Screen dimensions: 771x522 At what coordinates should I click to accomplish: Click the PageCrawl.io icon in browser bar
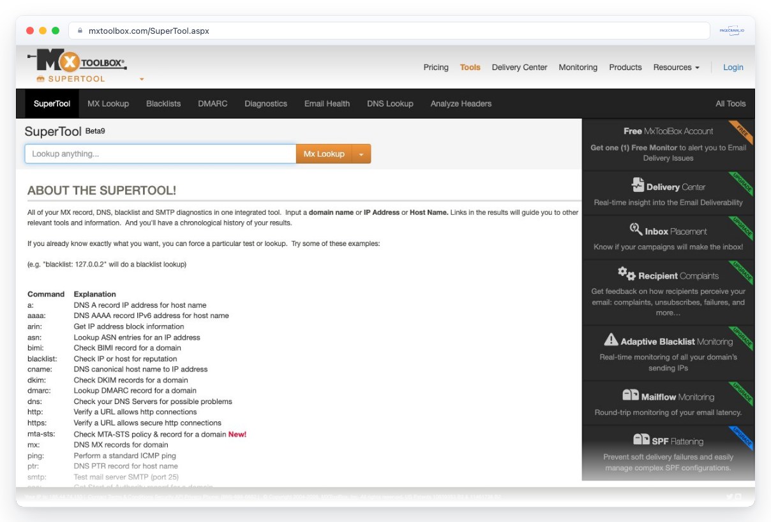point(732,31)
